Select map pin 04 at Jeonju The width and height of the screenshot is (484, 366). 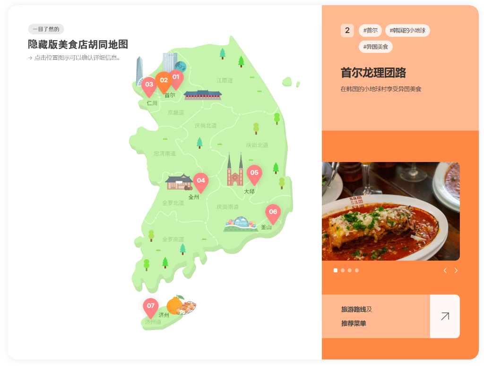[201, 182]
